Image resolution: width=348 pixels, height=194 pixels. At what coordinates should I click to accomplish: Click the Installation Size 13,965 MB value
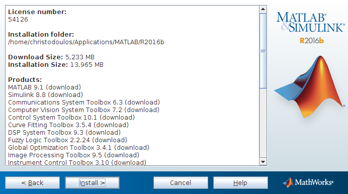pos(87,65)
